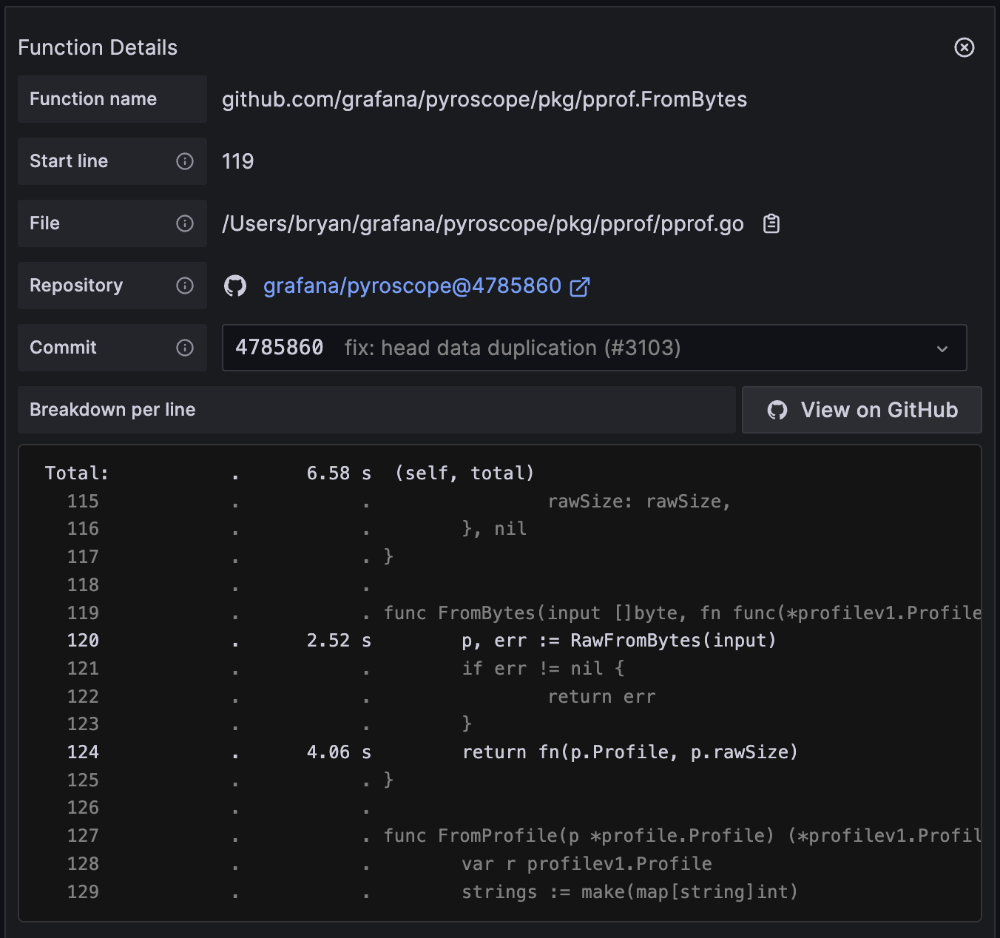Copy the file path using the clipboard icon
Image resolution: width=1000 pixels, height=938 pixels.
[771, 223]
